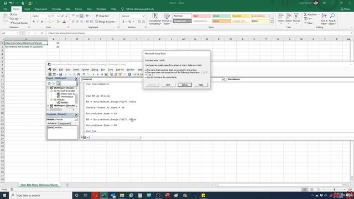Screen dimensions: 354x199
Task: Click the Conditional Formatting icon
Action: pyautogui.click(x=155, y=16)
